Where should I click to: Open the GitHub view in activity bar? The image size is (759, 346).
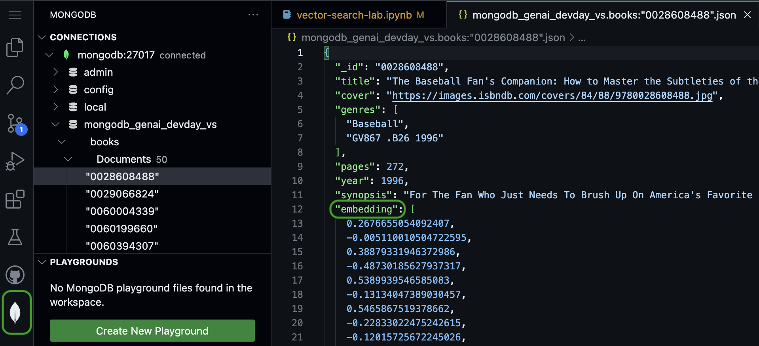point(15,275)
